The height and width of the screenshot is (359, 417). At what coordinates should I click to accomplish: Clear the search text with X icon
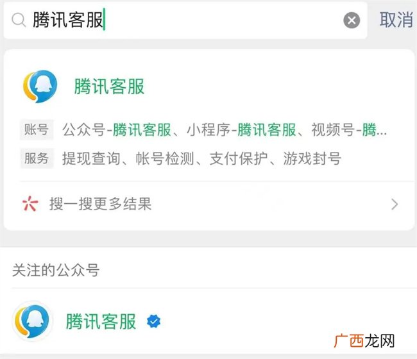tap(352, 21)
